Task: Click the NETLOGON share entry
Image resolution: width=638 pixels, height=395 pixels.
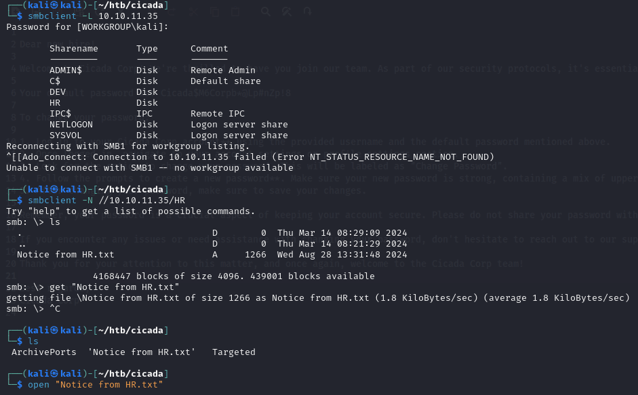Action: (71, 125)
